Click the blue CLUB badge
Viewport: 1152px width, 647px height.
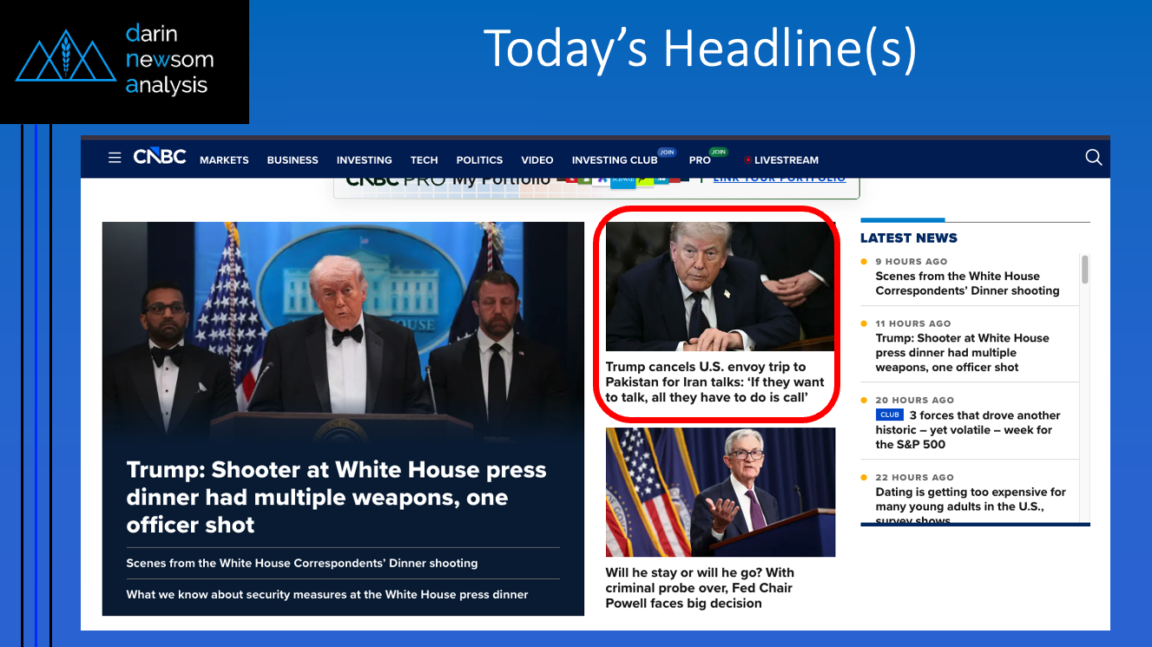[x=890, y=415]
